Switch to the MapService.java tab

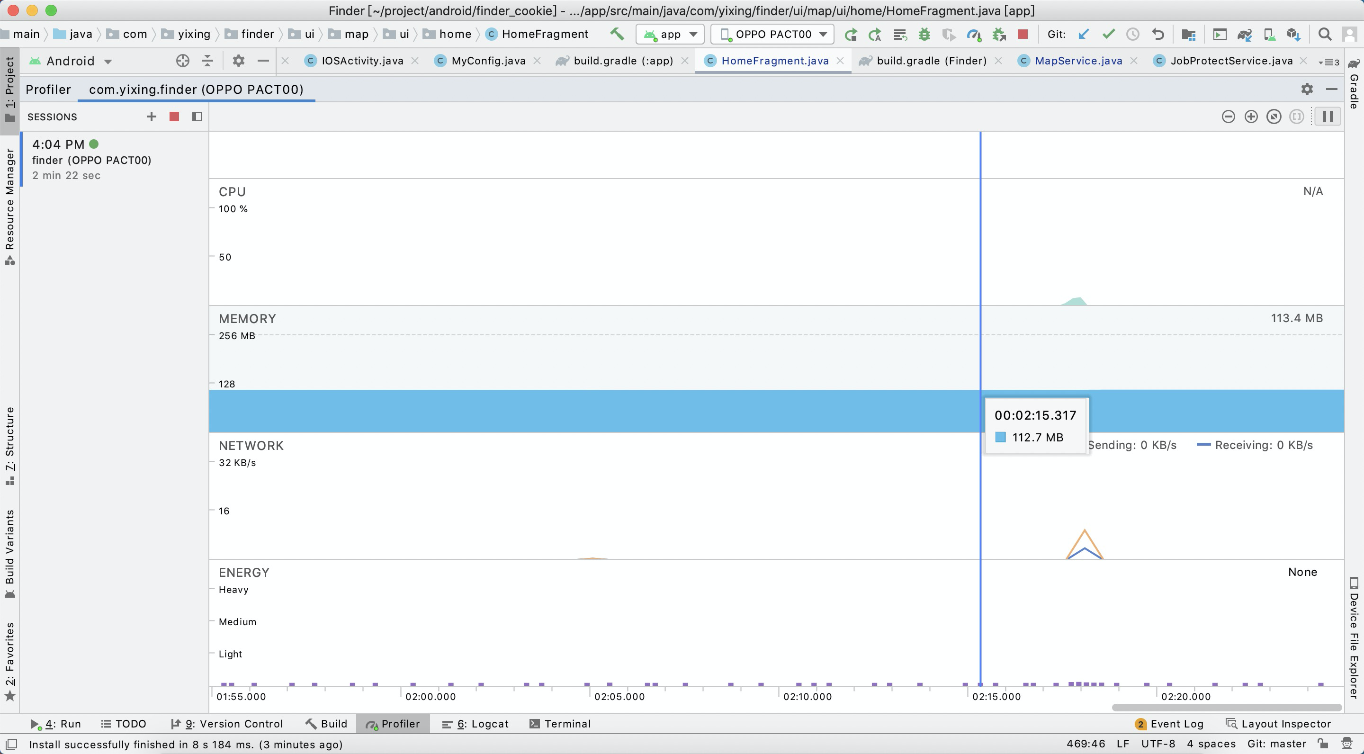(x=1078, y=61)
